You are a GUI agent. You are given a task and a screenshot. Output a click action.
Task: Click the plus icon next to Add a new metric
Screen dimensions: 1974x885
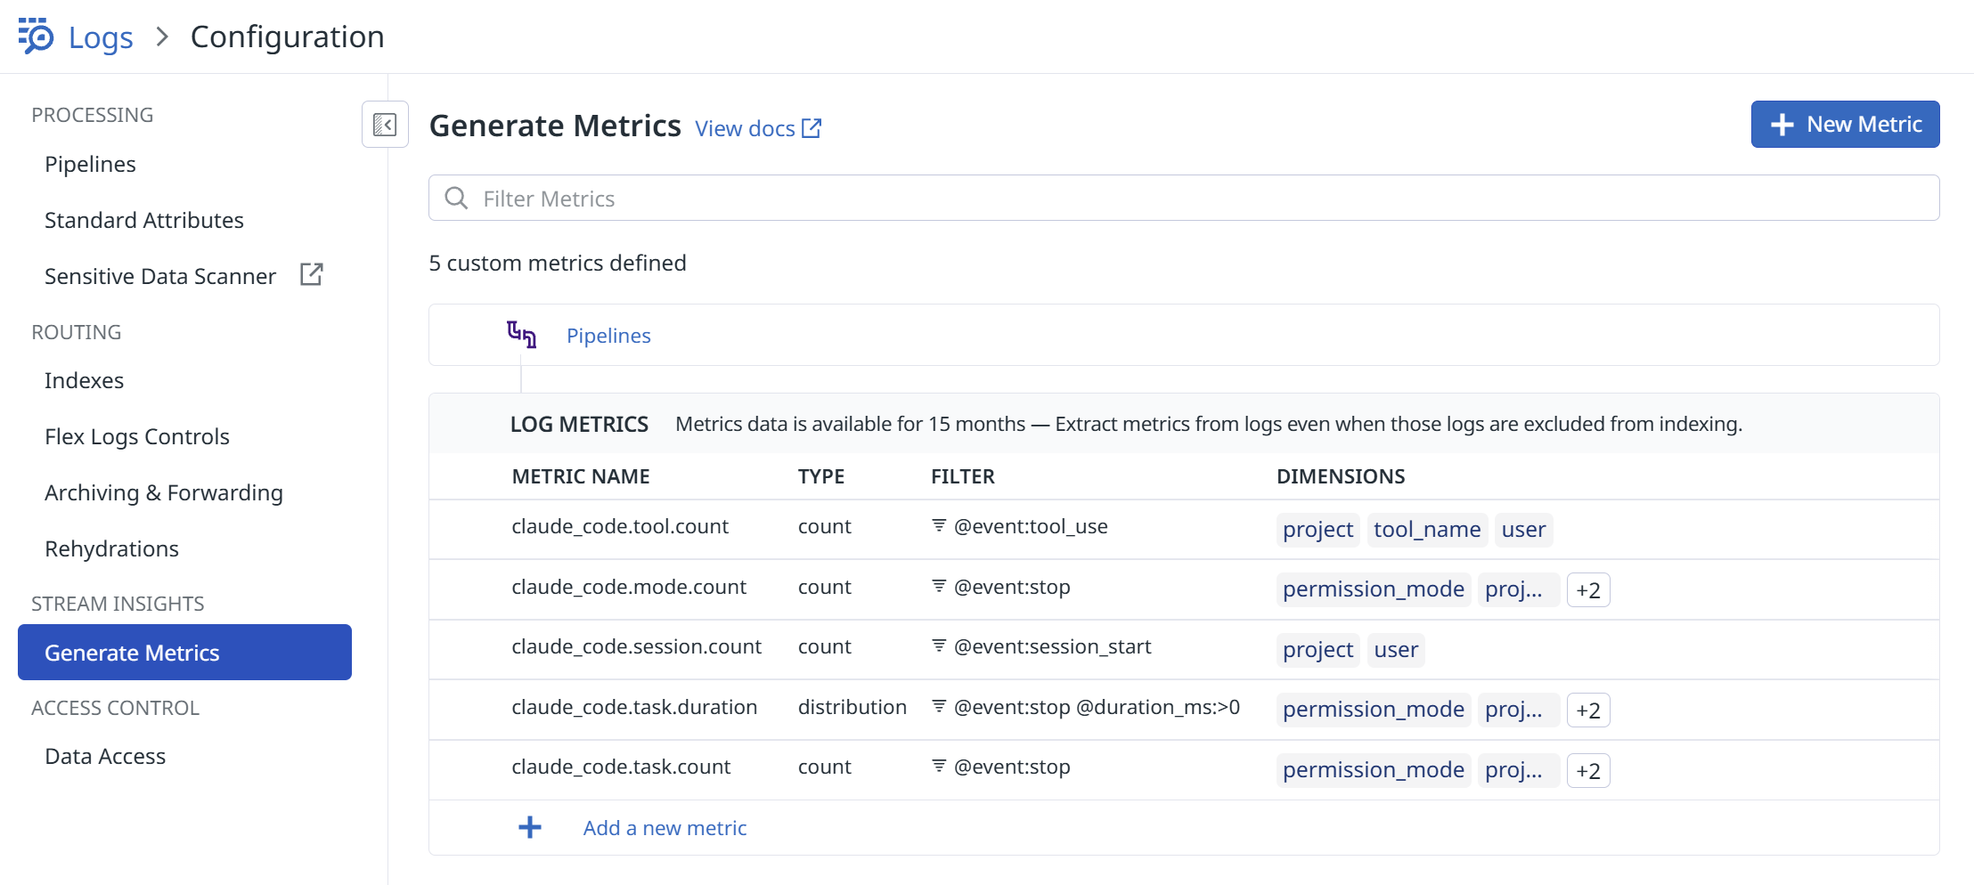click(x=529, y=827)
